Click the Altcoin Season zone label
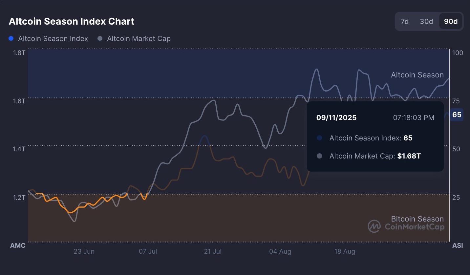The width and height of the screenshot is (470, 275). tap(417, 75)
